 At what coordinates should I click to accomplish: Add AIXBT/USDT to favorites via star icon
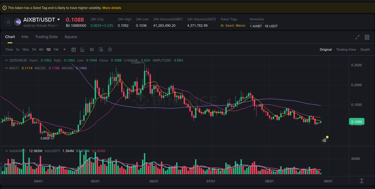8,22
